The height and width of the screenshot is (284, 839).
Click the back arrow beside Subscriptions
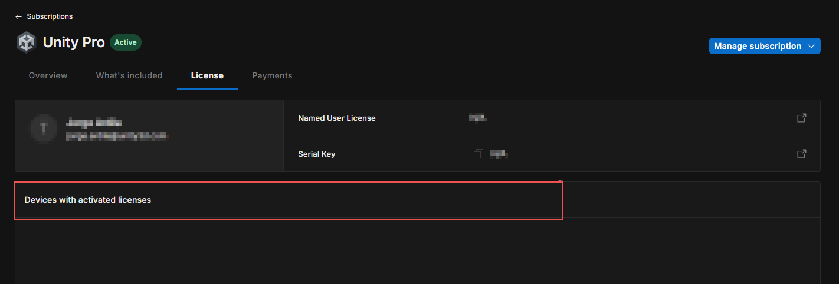point(18,16)
